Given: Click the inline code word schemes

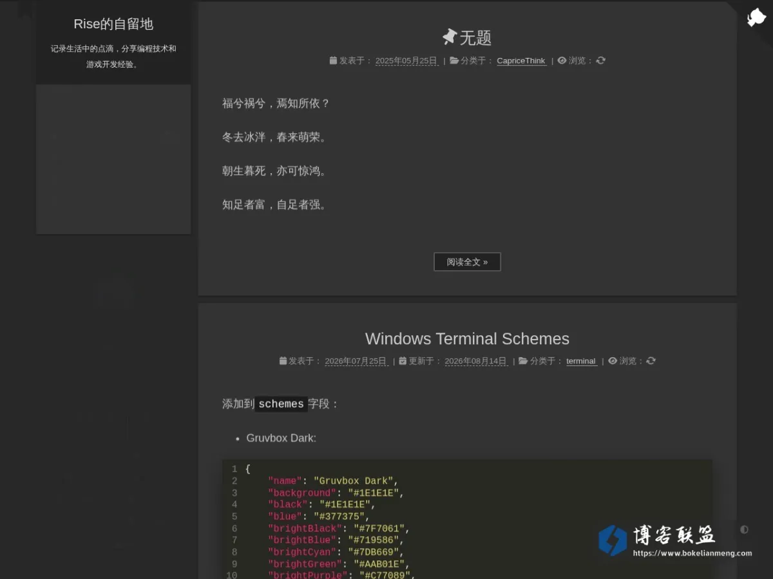Looking at the screenshot, I should tap(281, 404).
